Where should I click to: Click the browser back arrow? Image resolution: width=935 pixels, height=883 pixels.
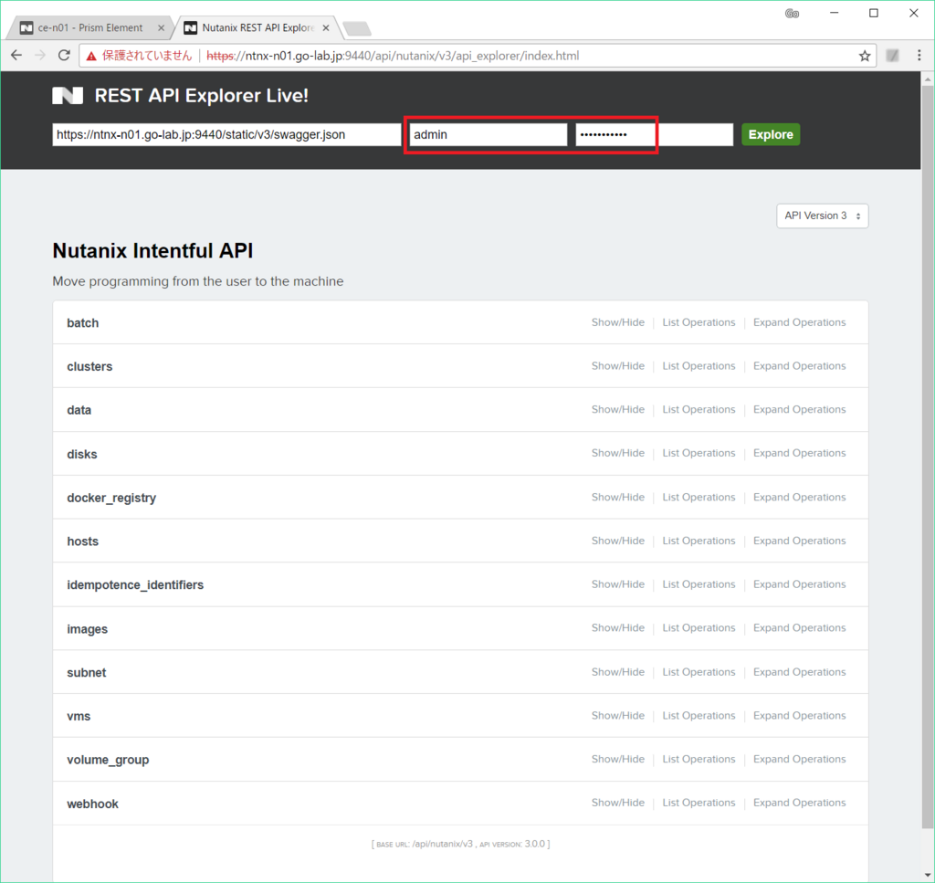tap(16, 55)
